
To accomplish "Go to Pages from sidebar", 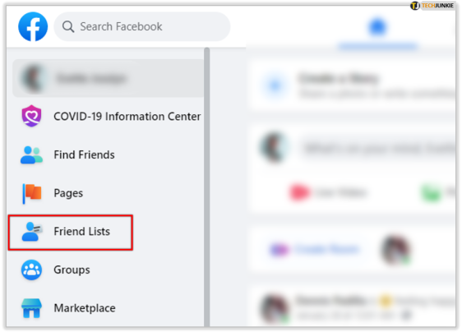I will (x=68, y=193).
